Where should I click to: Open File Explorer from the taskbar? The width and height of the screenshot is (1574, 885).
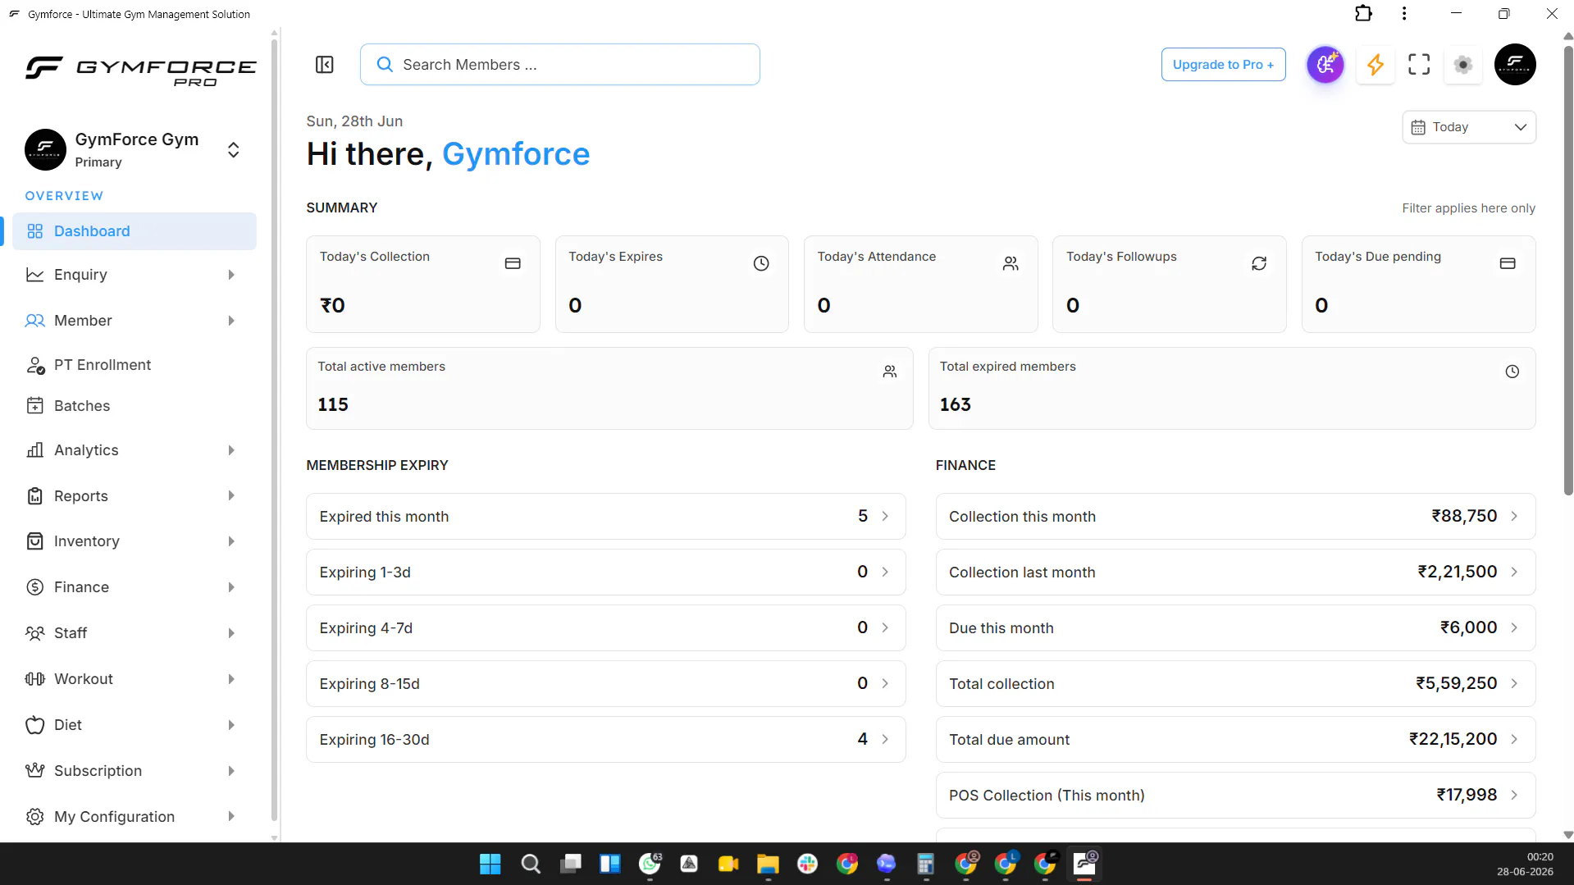pos(768,864)
